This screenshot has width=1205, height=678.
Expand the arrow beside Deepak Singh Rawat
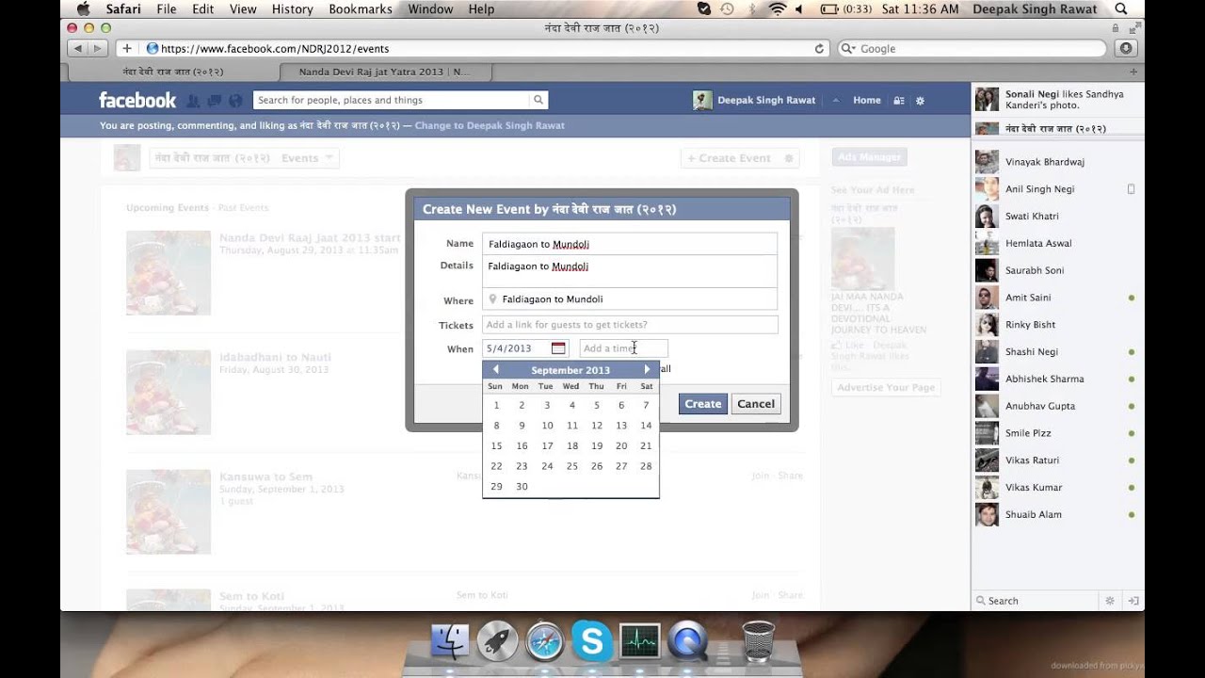point(834,101)
